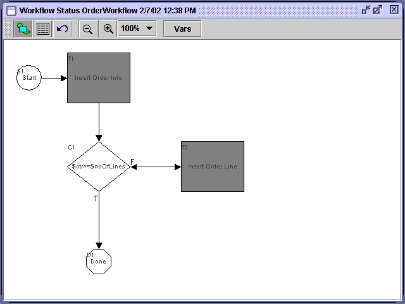
Task: Open the 100% zoom level dropdown
Action: tap(137, 28)
